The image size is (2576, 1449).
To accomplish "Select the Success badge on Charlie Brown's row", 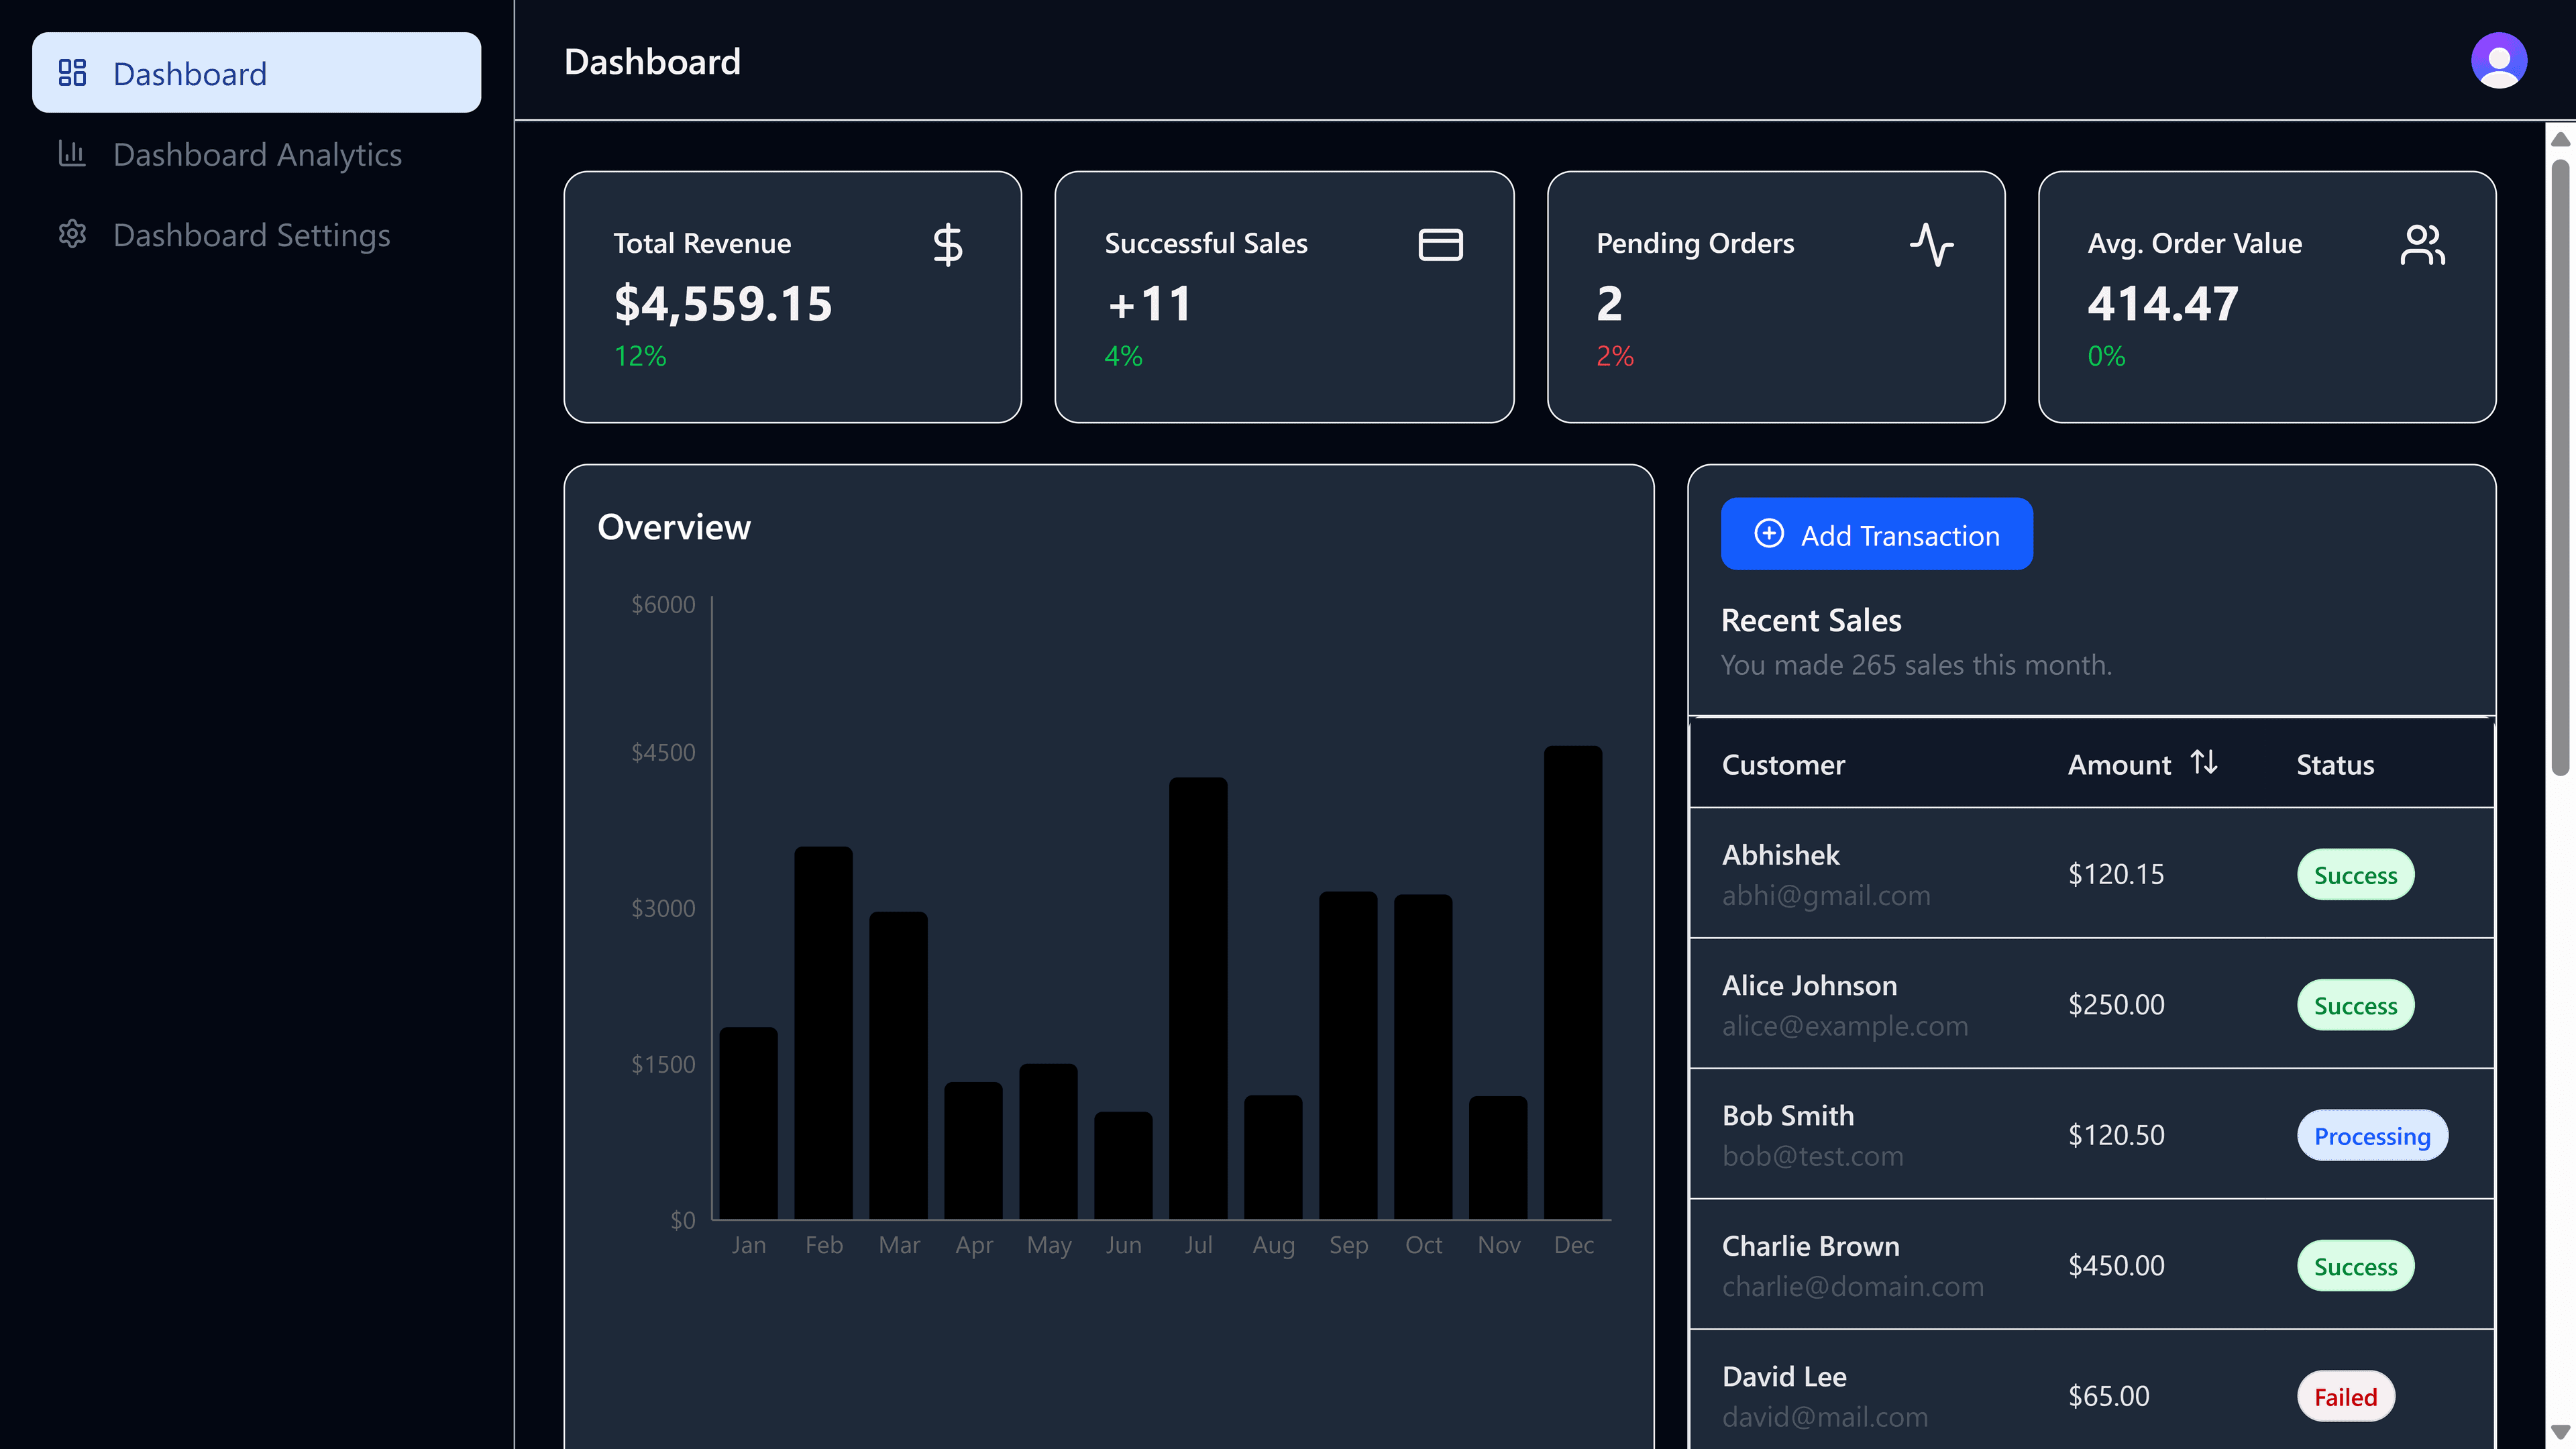I will [2355, 1265].
